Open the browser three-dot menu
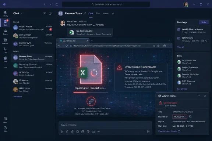The width and height of the screenshot is (212, 141). point(169,46)
